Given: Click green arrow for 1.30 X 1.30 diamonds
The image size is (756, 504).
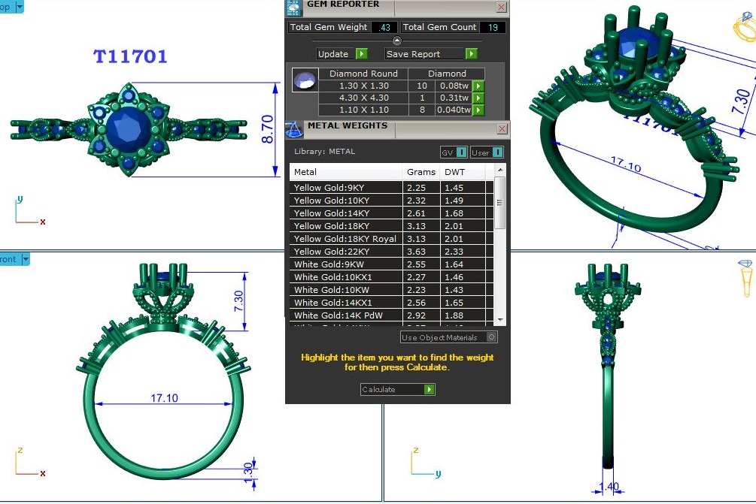Looking at the screenshot, I should tap(478, 86).
